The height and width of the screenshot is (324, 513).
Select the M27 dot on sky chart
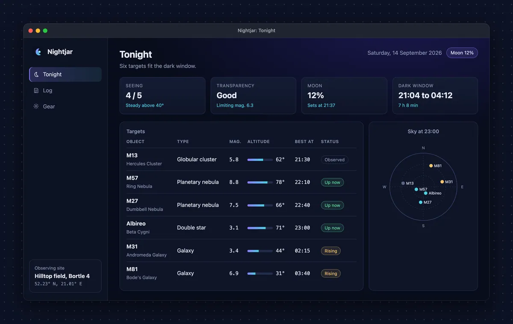[421, 202]
